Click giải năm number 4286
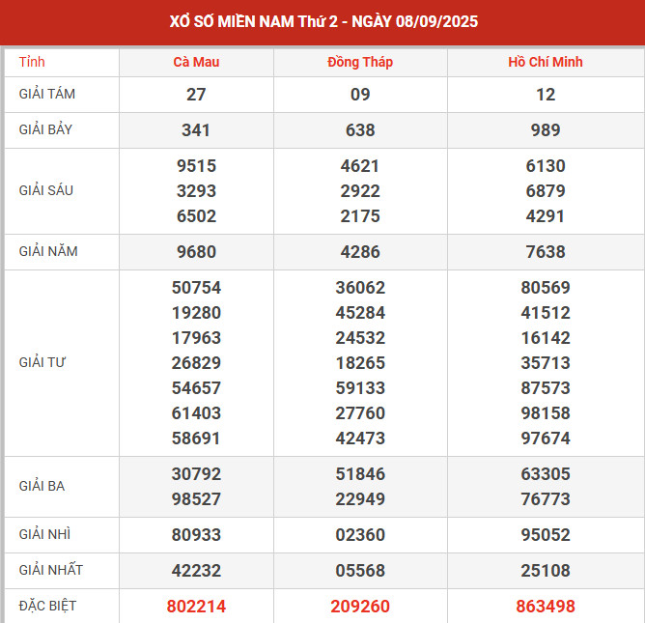The image size is (645, 623). 360,252
